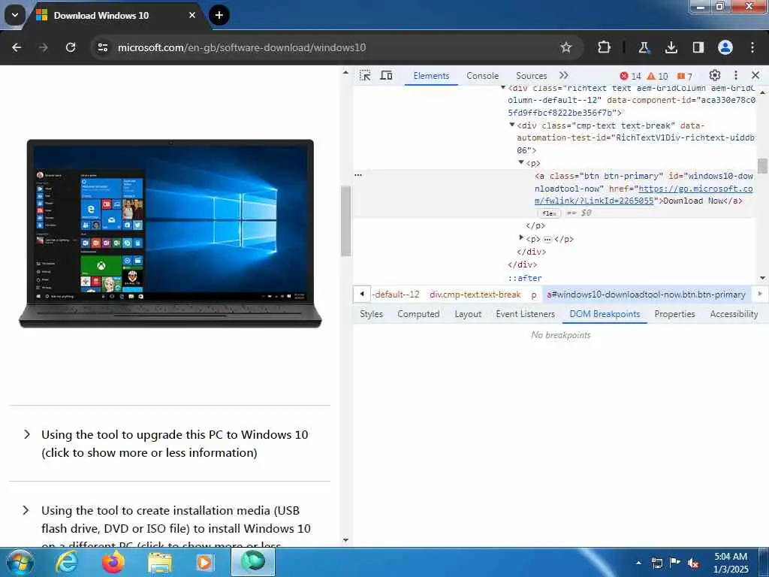The height and width of the screenshot is (577, 769).
Task: Switch to the Sources panel tab
Action: click(531, 76)
